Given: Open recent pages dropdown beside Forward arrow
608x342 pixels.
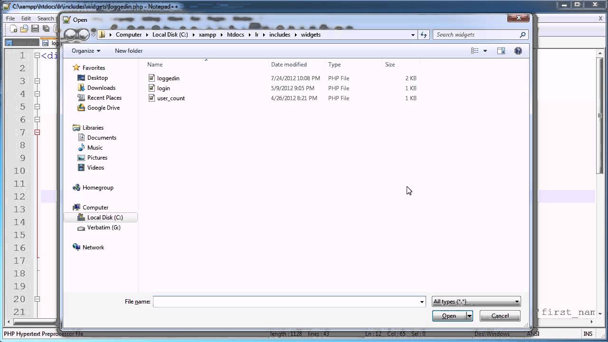Looking at the screenshot, I should point(93,35).
